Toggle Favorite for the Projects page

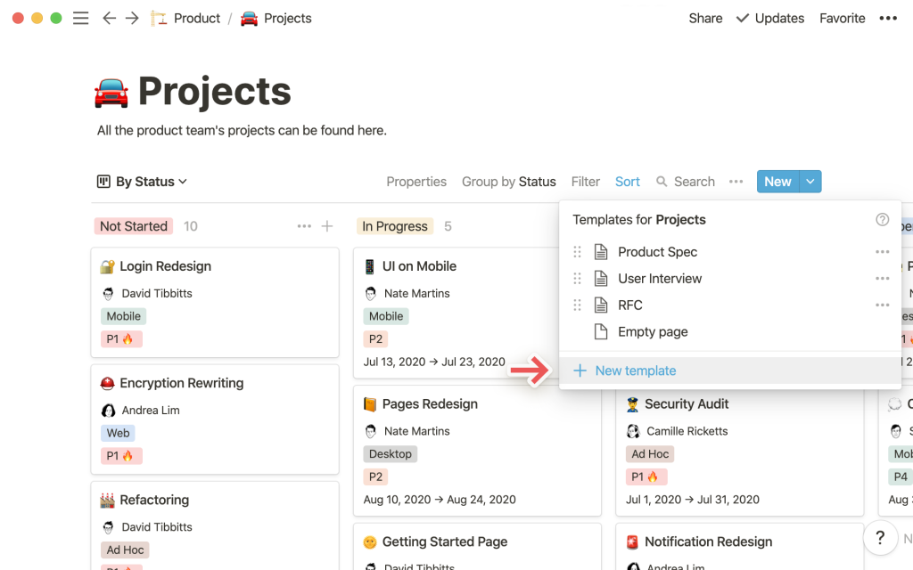[x=842, y=18]
